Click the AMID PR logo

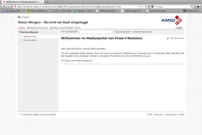[172, 20]
